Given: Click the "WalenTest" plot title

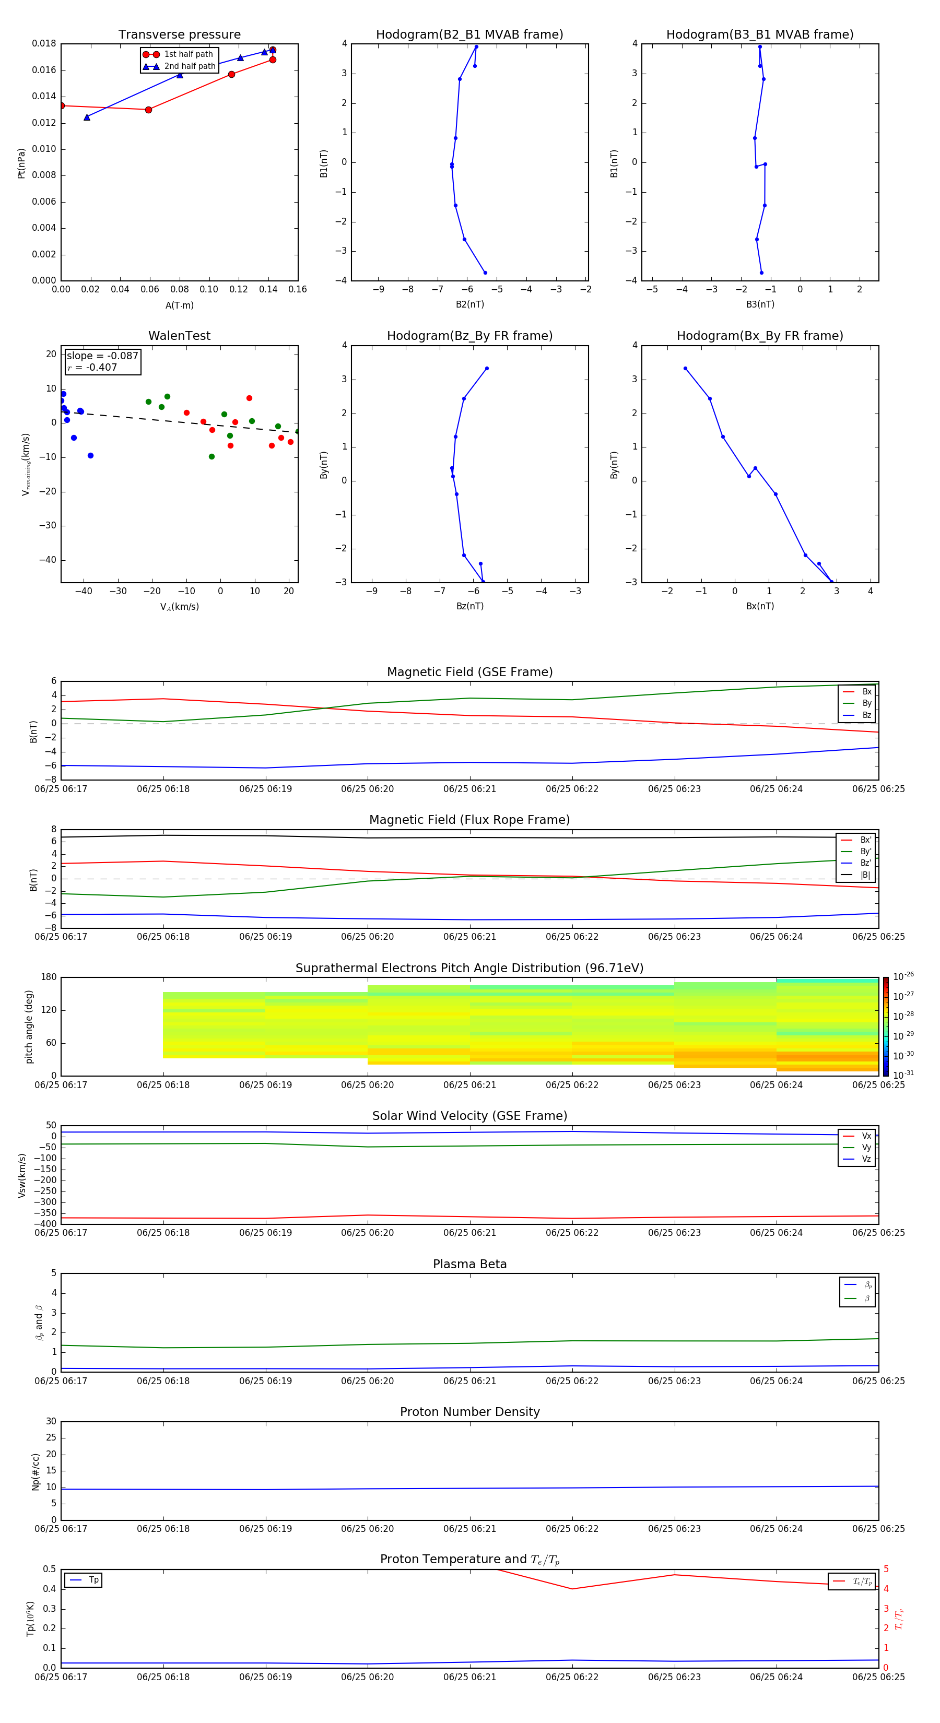Looking at the screenshot, I should (179, 336).
